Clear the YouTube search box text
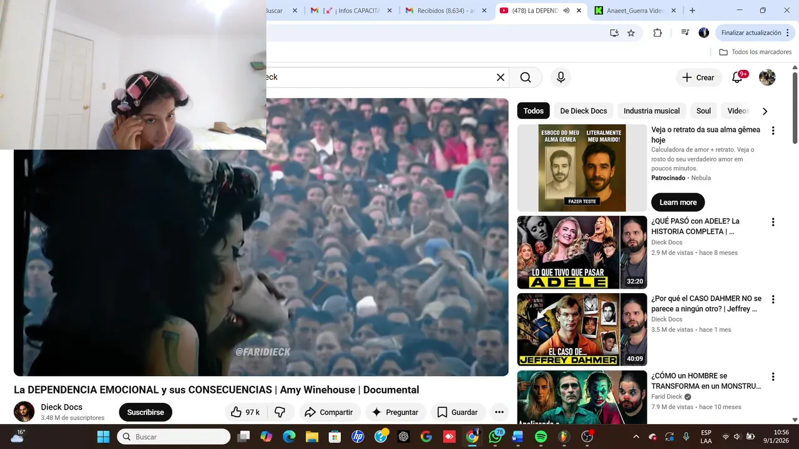 (x=500, y=77)
